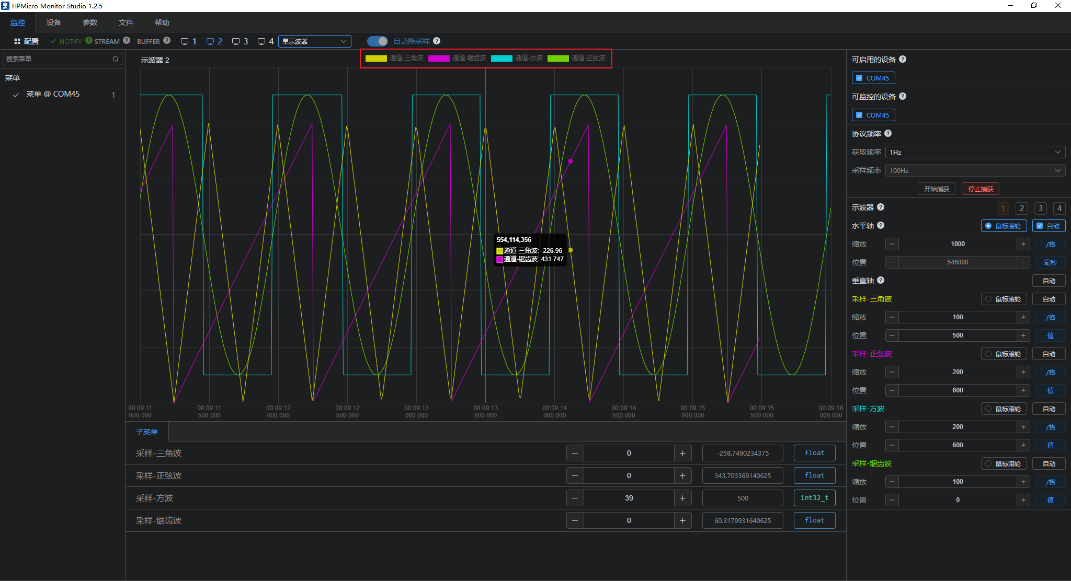Uncheck COM45 under 可启用的设备
The width and height of the screenshot is (1071, 581).
point(859,78)
